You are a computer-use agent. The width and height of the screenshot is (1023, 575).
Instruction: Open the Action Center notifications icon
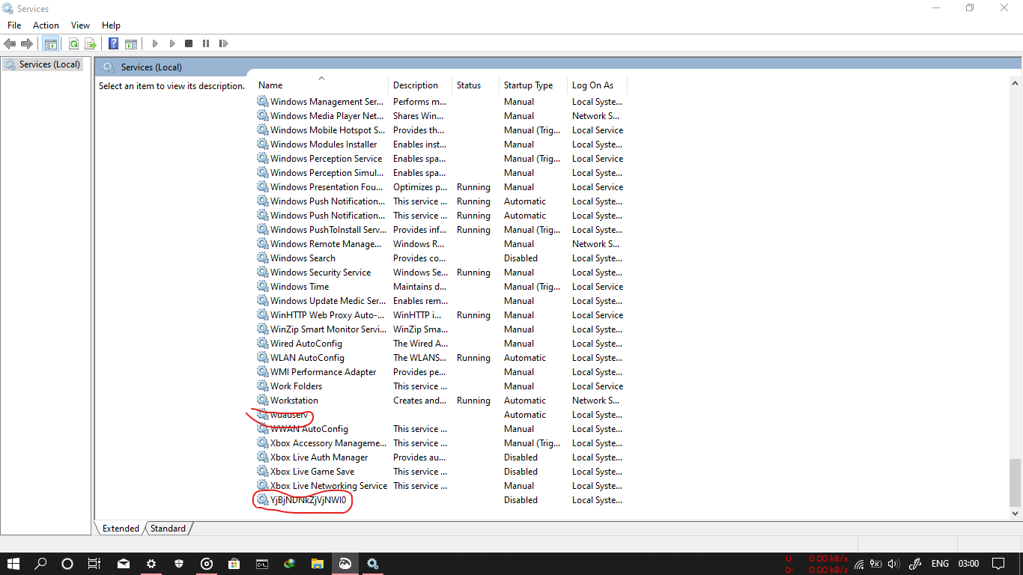click(998, 564)
